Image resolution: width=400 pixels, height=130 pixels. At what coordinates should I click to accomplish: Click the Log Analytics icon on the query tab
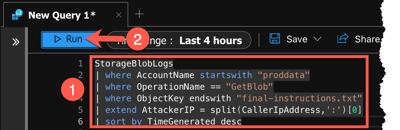[x=17, y=15]
